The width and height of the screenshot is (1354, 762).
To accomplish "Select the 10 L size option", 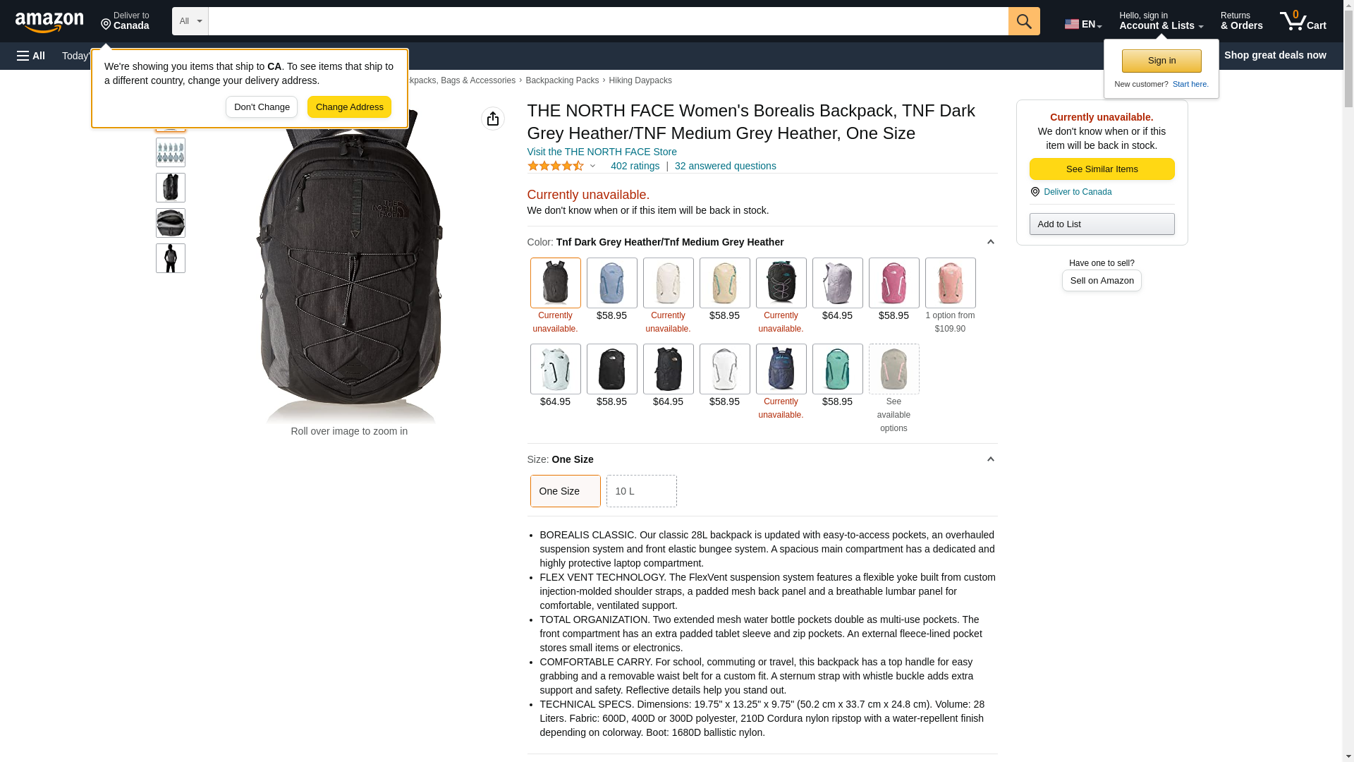I will [x=642, y=491].
